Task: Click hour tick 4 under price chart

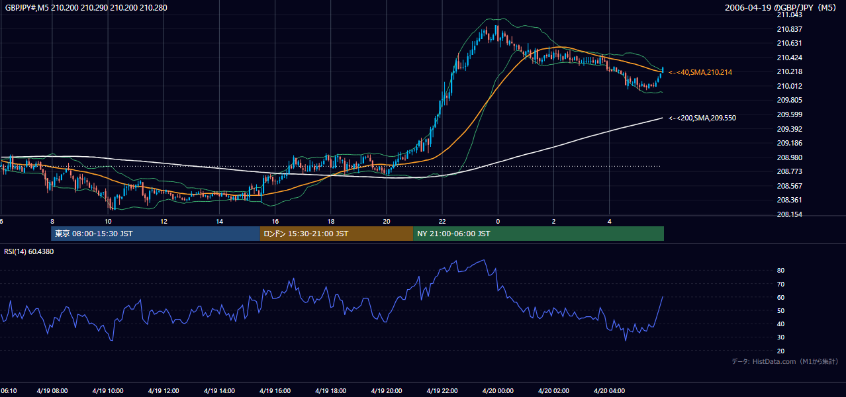Action: (x=609, y=221)
